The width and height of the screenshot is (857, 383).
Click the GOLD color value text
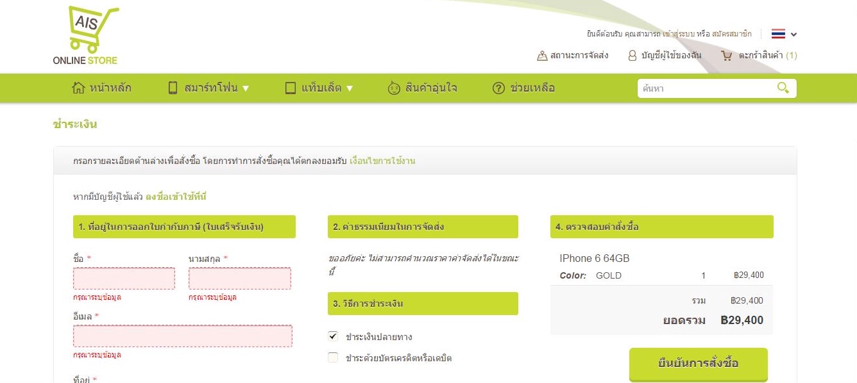tap(609, 275)
